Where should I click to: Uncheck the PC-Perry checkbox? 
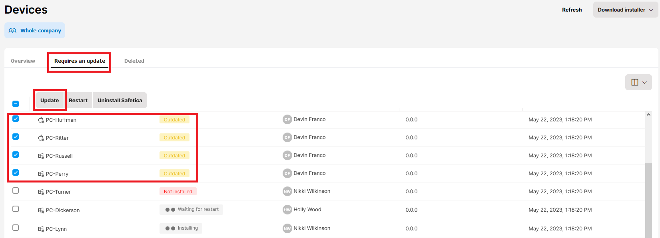point(16,173)
